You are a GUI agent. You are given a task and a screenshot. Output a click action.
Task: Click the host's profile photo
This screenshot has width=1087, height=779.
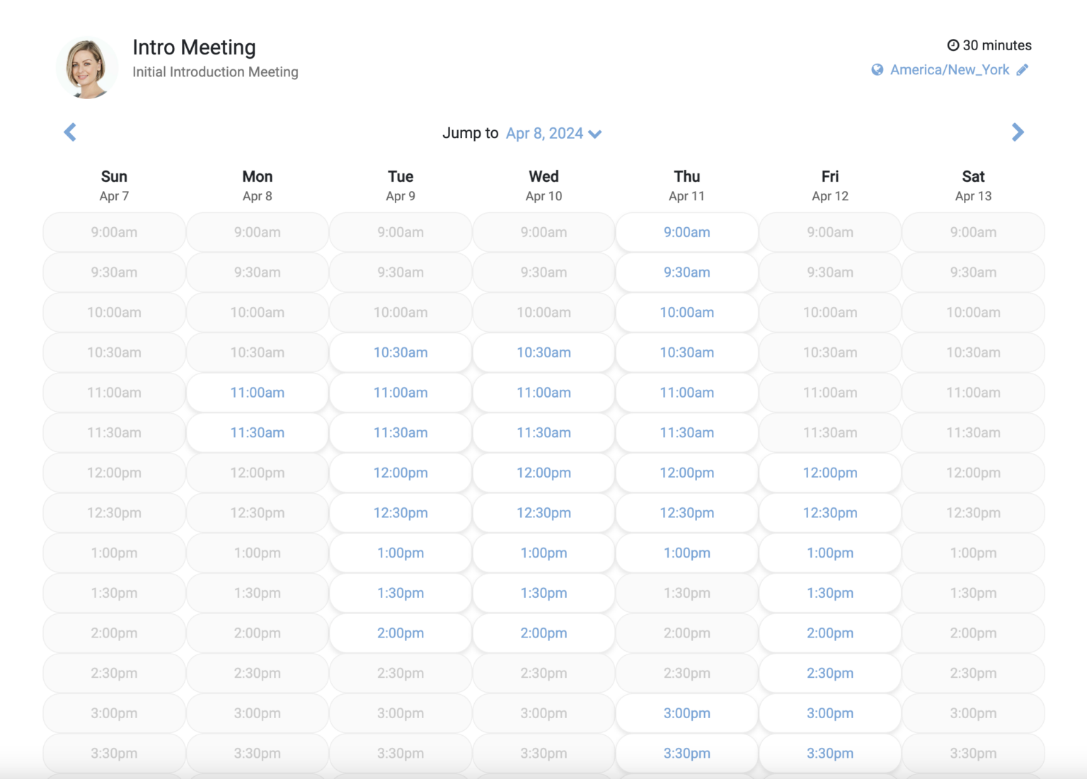pos(87,67)
